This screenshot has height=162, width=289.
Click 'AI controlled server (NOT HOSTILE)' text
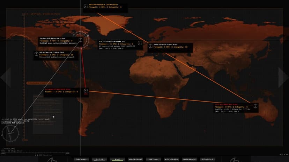[117, 46]
